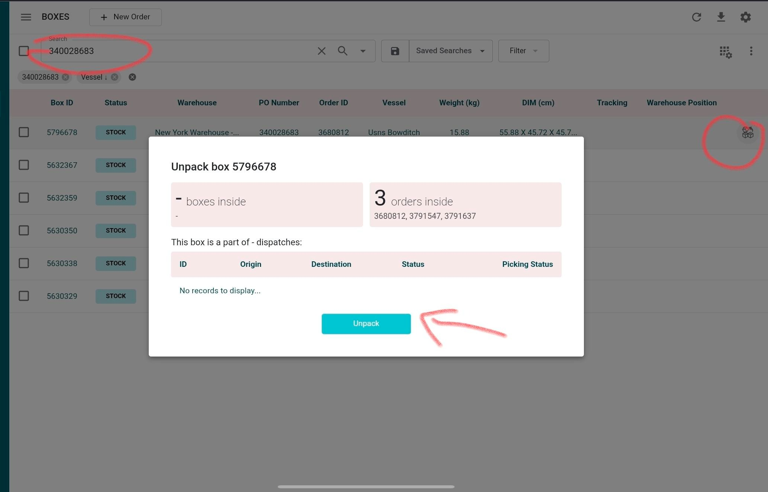Open column configuration grid icon
Viewport: 768px width, 492px height.
[x=725, y=52]
